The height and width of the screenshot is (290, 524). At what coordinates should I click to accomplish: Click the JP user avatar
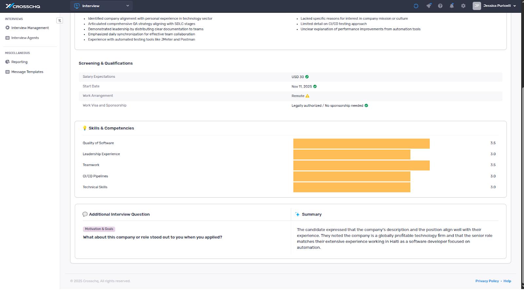pyautogui.click(x=477, y=6)
